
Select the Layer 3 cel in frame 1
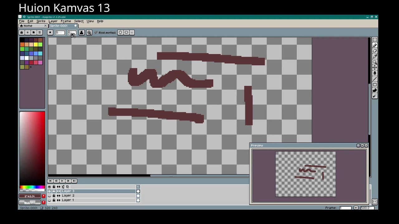click(x=138, y=191)
